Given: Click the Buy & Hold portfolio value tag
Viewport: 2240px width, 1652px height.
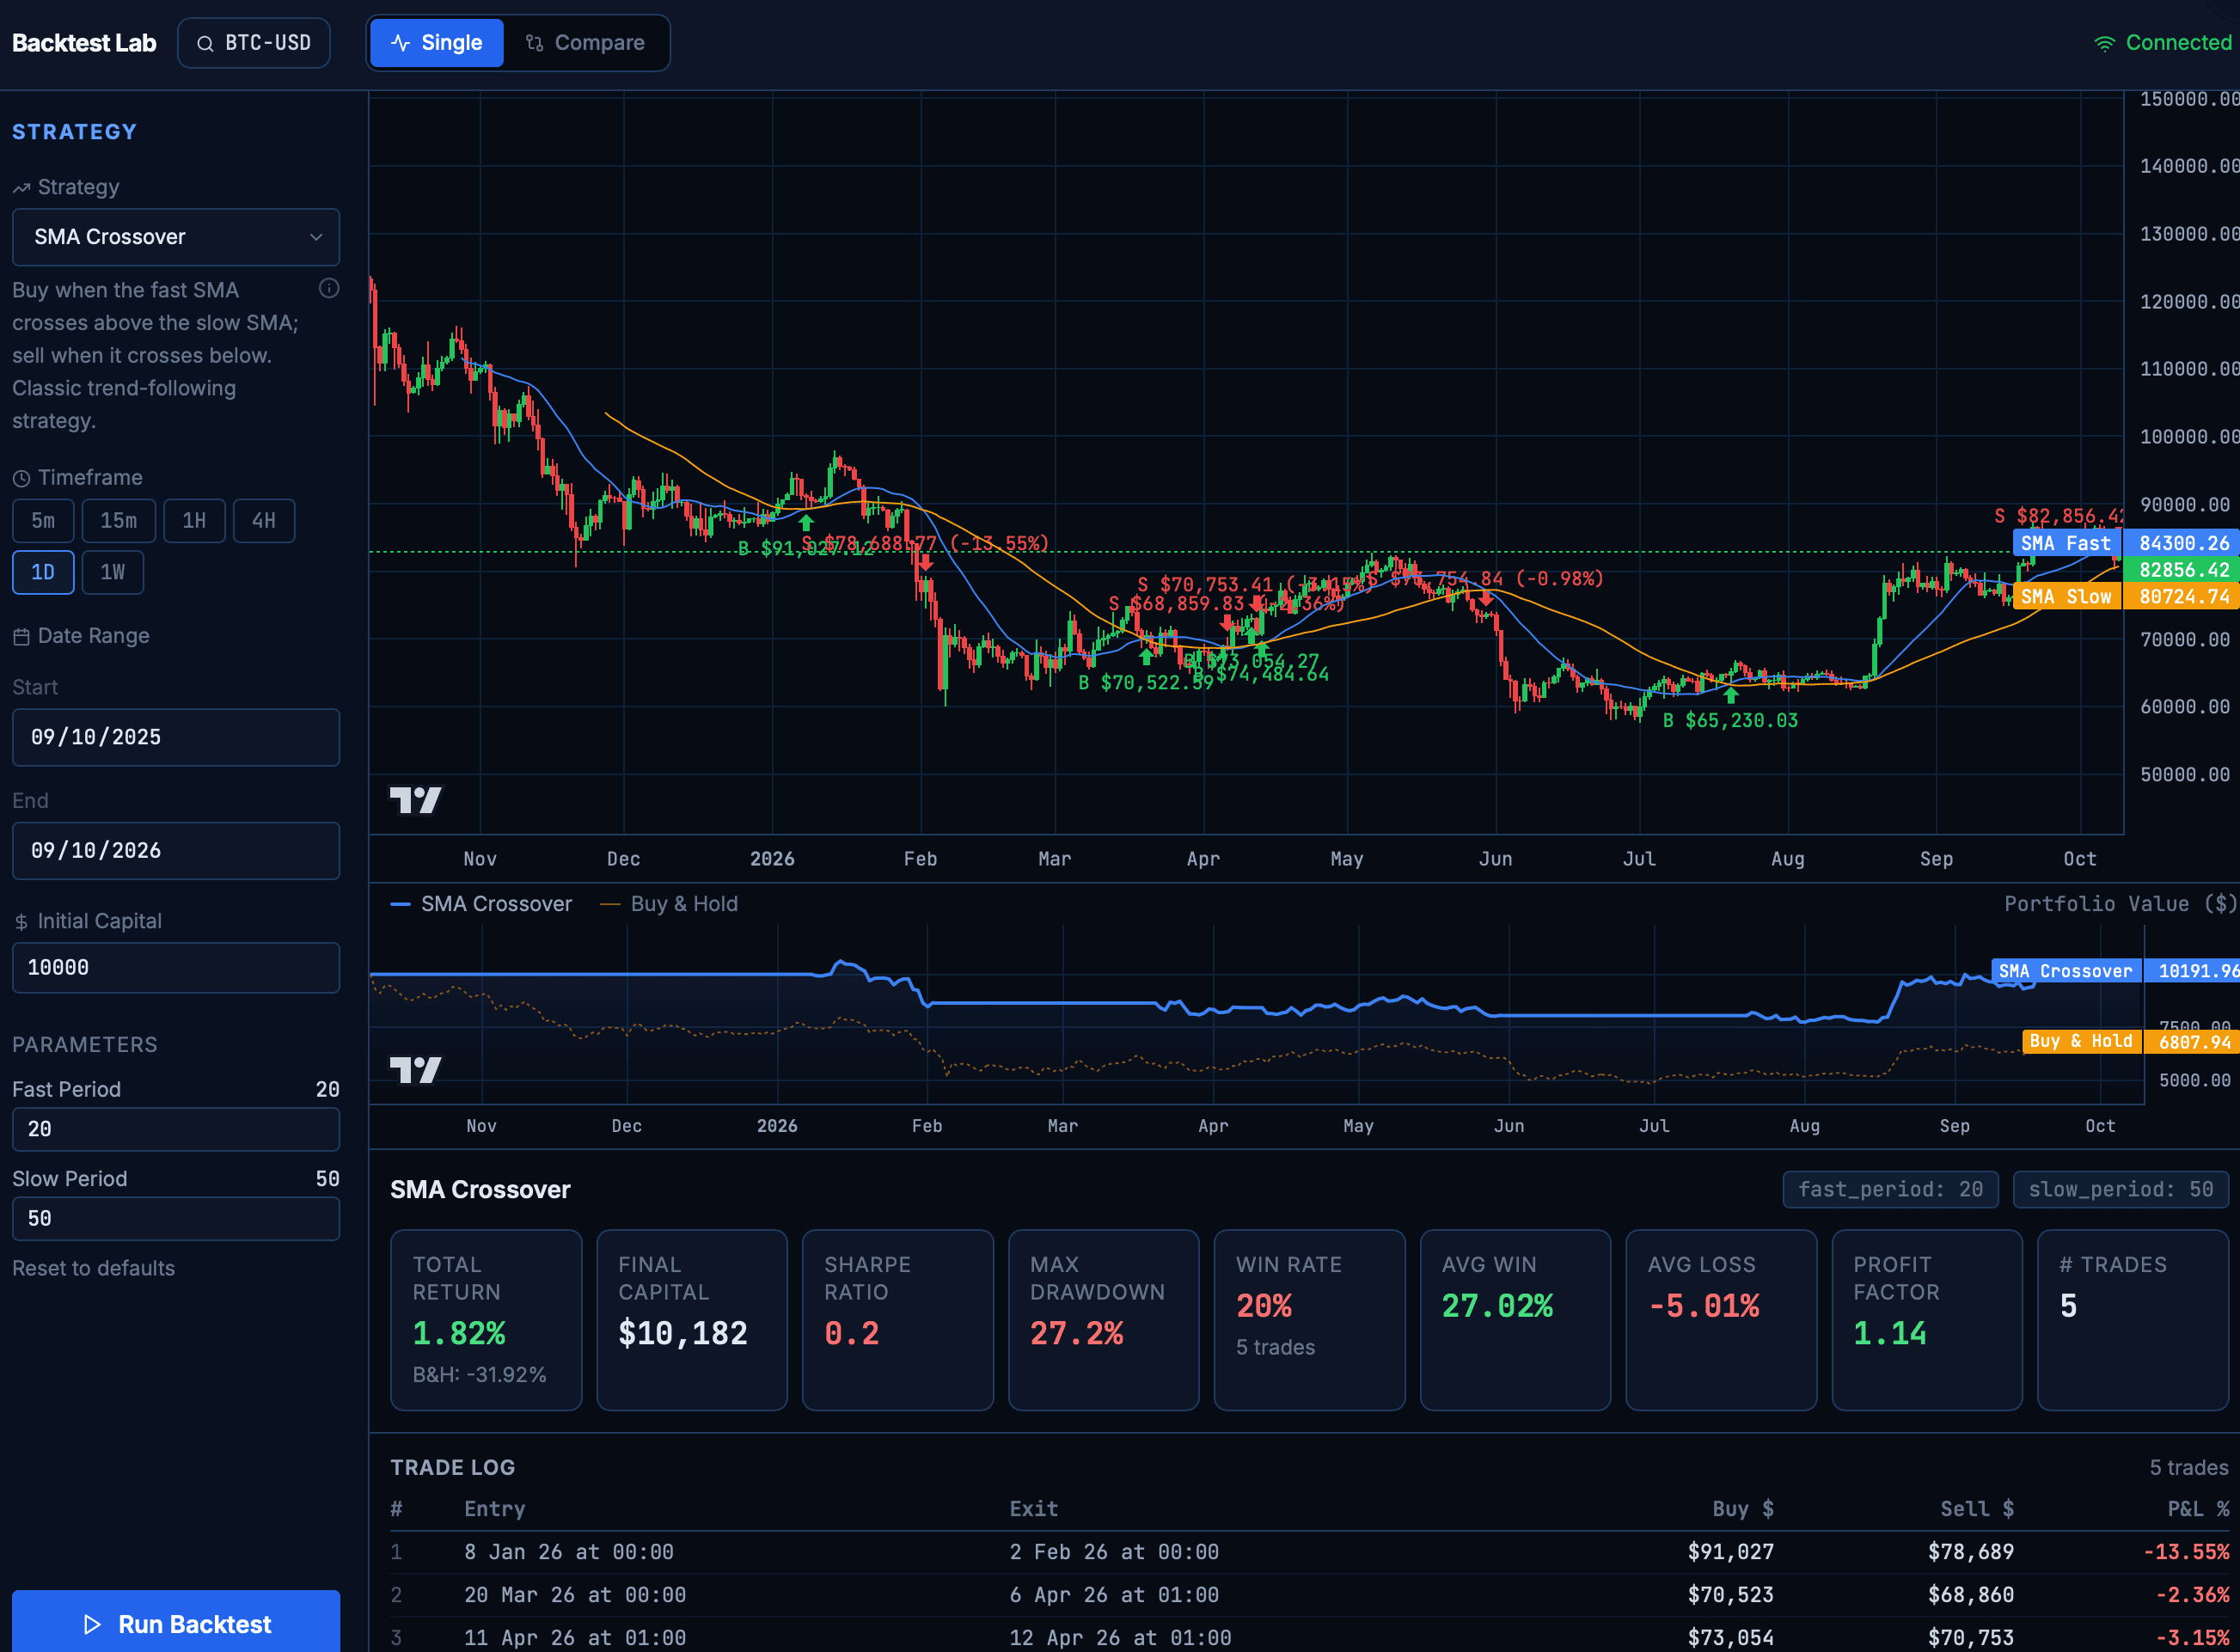Looking at the screenshot, I should point(2082,1041).
